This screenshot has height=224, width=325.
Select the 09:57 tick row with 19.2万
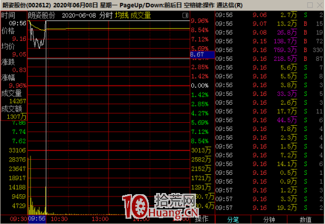pos(269,208)
